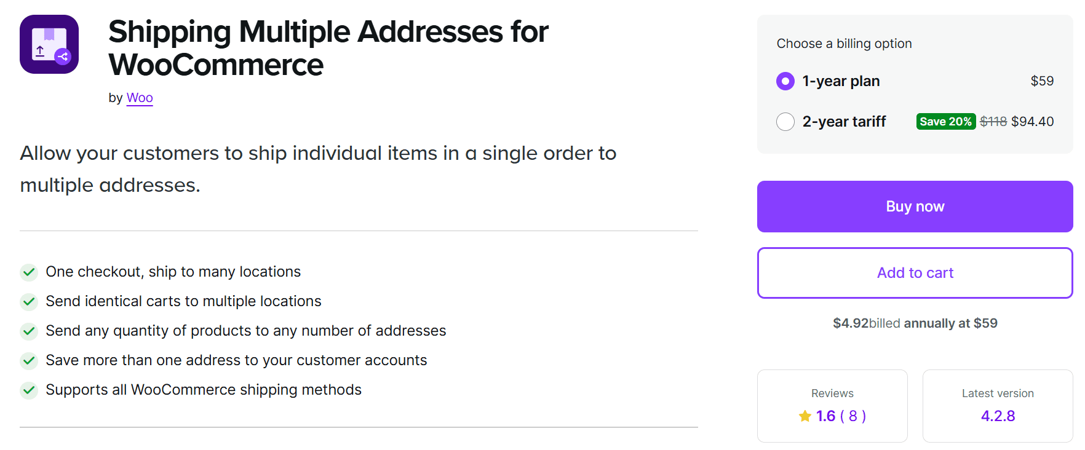Click the share badge on the plugin logo
1085x450 pixels.
pos(63,57)
